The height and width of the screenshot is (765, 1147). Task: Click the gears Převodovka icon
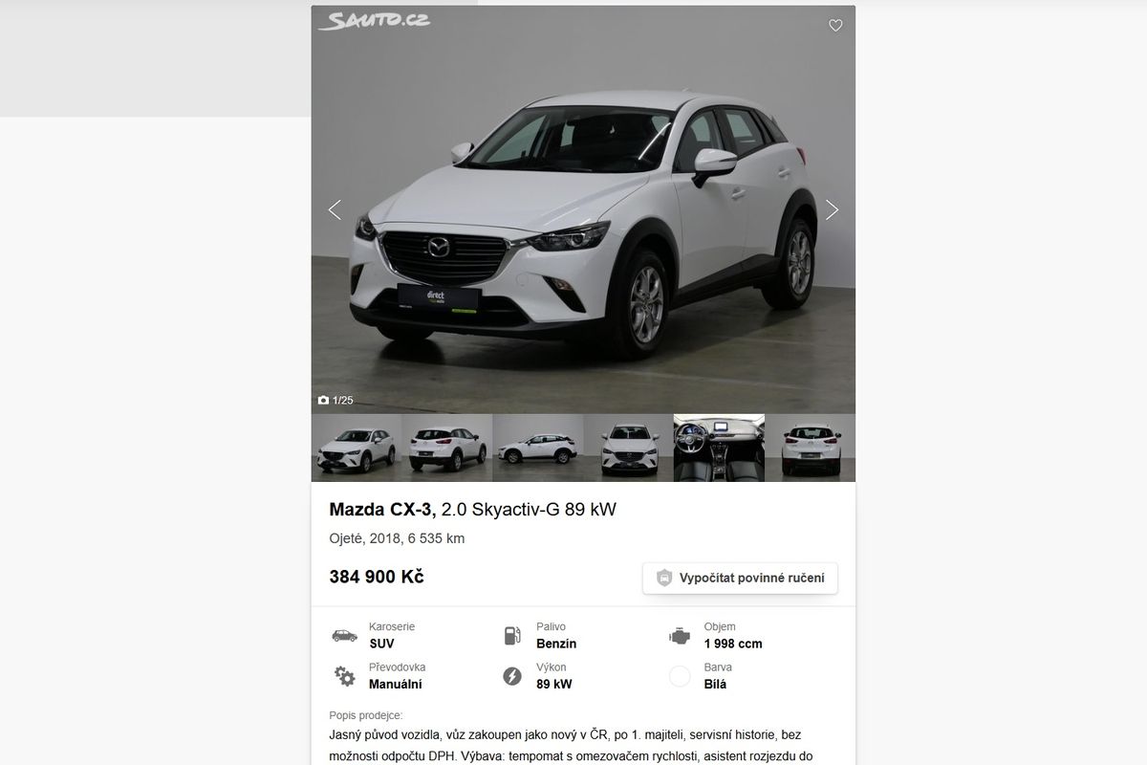coord(344,676)
